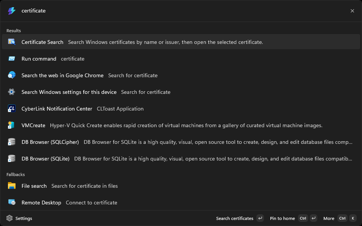Viewport: 362px width, 226px height.
Task: Launch VMCreate from the results
Action: click(x=181, y=125)
